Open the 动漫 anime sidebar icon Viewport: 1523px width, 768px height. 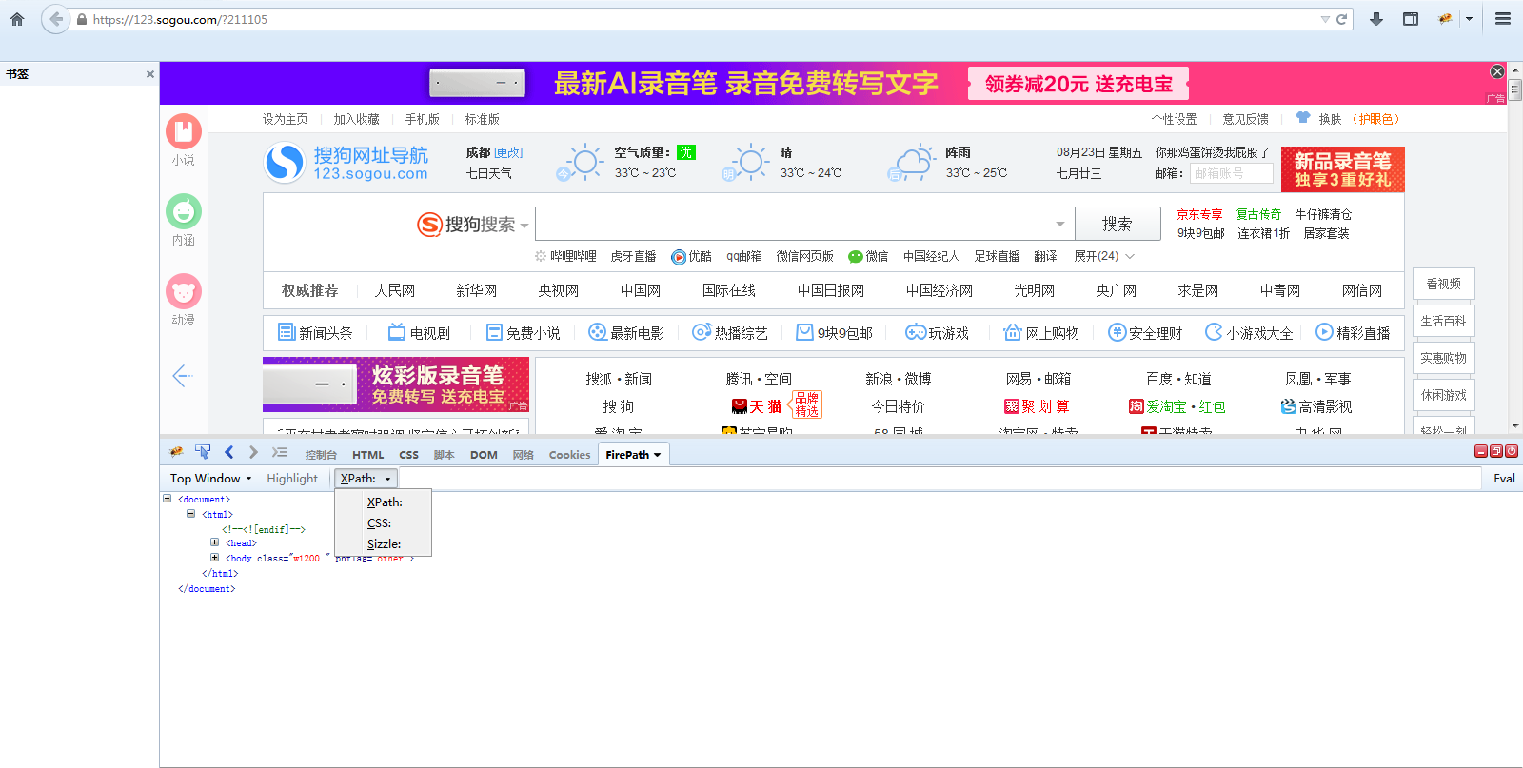point(184,291)
